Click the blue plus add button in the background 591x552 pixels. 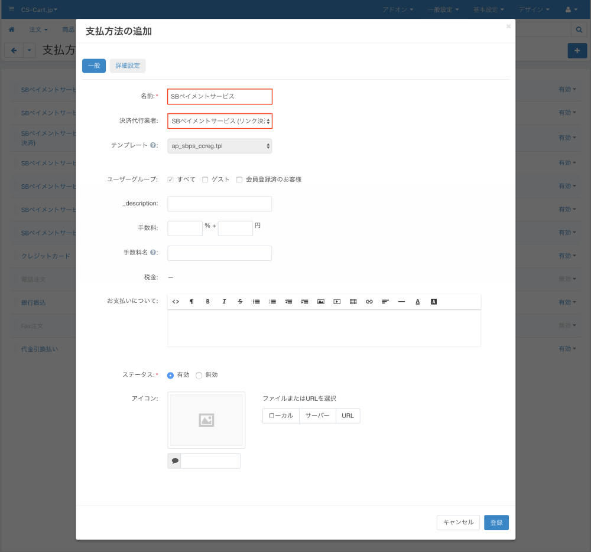point(577,50)
